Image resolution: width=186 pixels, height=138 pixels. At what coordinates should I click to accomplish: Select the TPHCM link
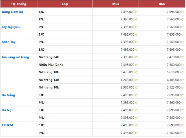(x=7, y=125)
